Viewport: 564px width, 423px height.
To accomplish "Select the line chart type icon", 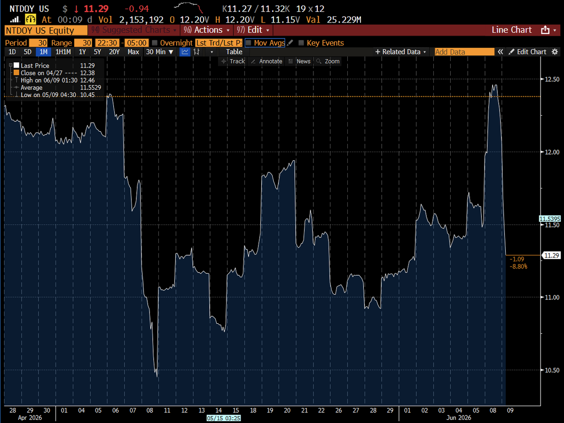I will click(x=185, y=52).
